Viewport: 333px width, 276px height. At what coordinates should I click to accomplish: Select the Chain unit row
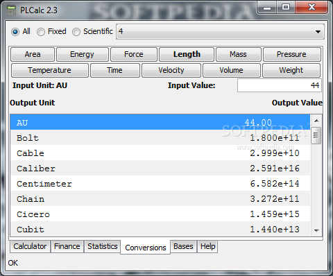coord(160,198)
